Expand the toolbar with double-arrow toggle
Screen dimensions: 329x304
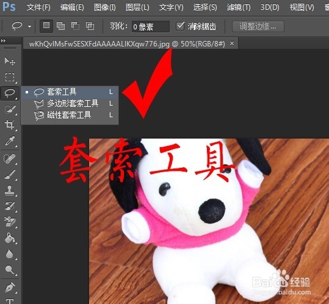pyautogui.click(x=3, y=40)
